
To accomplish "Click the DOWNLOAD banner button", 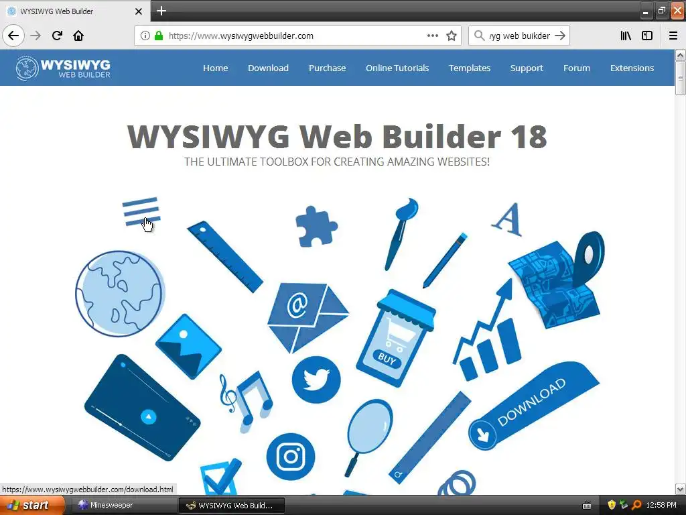I will pyautogui.click(x=533, y=406).
